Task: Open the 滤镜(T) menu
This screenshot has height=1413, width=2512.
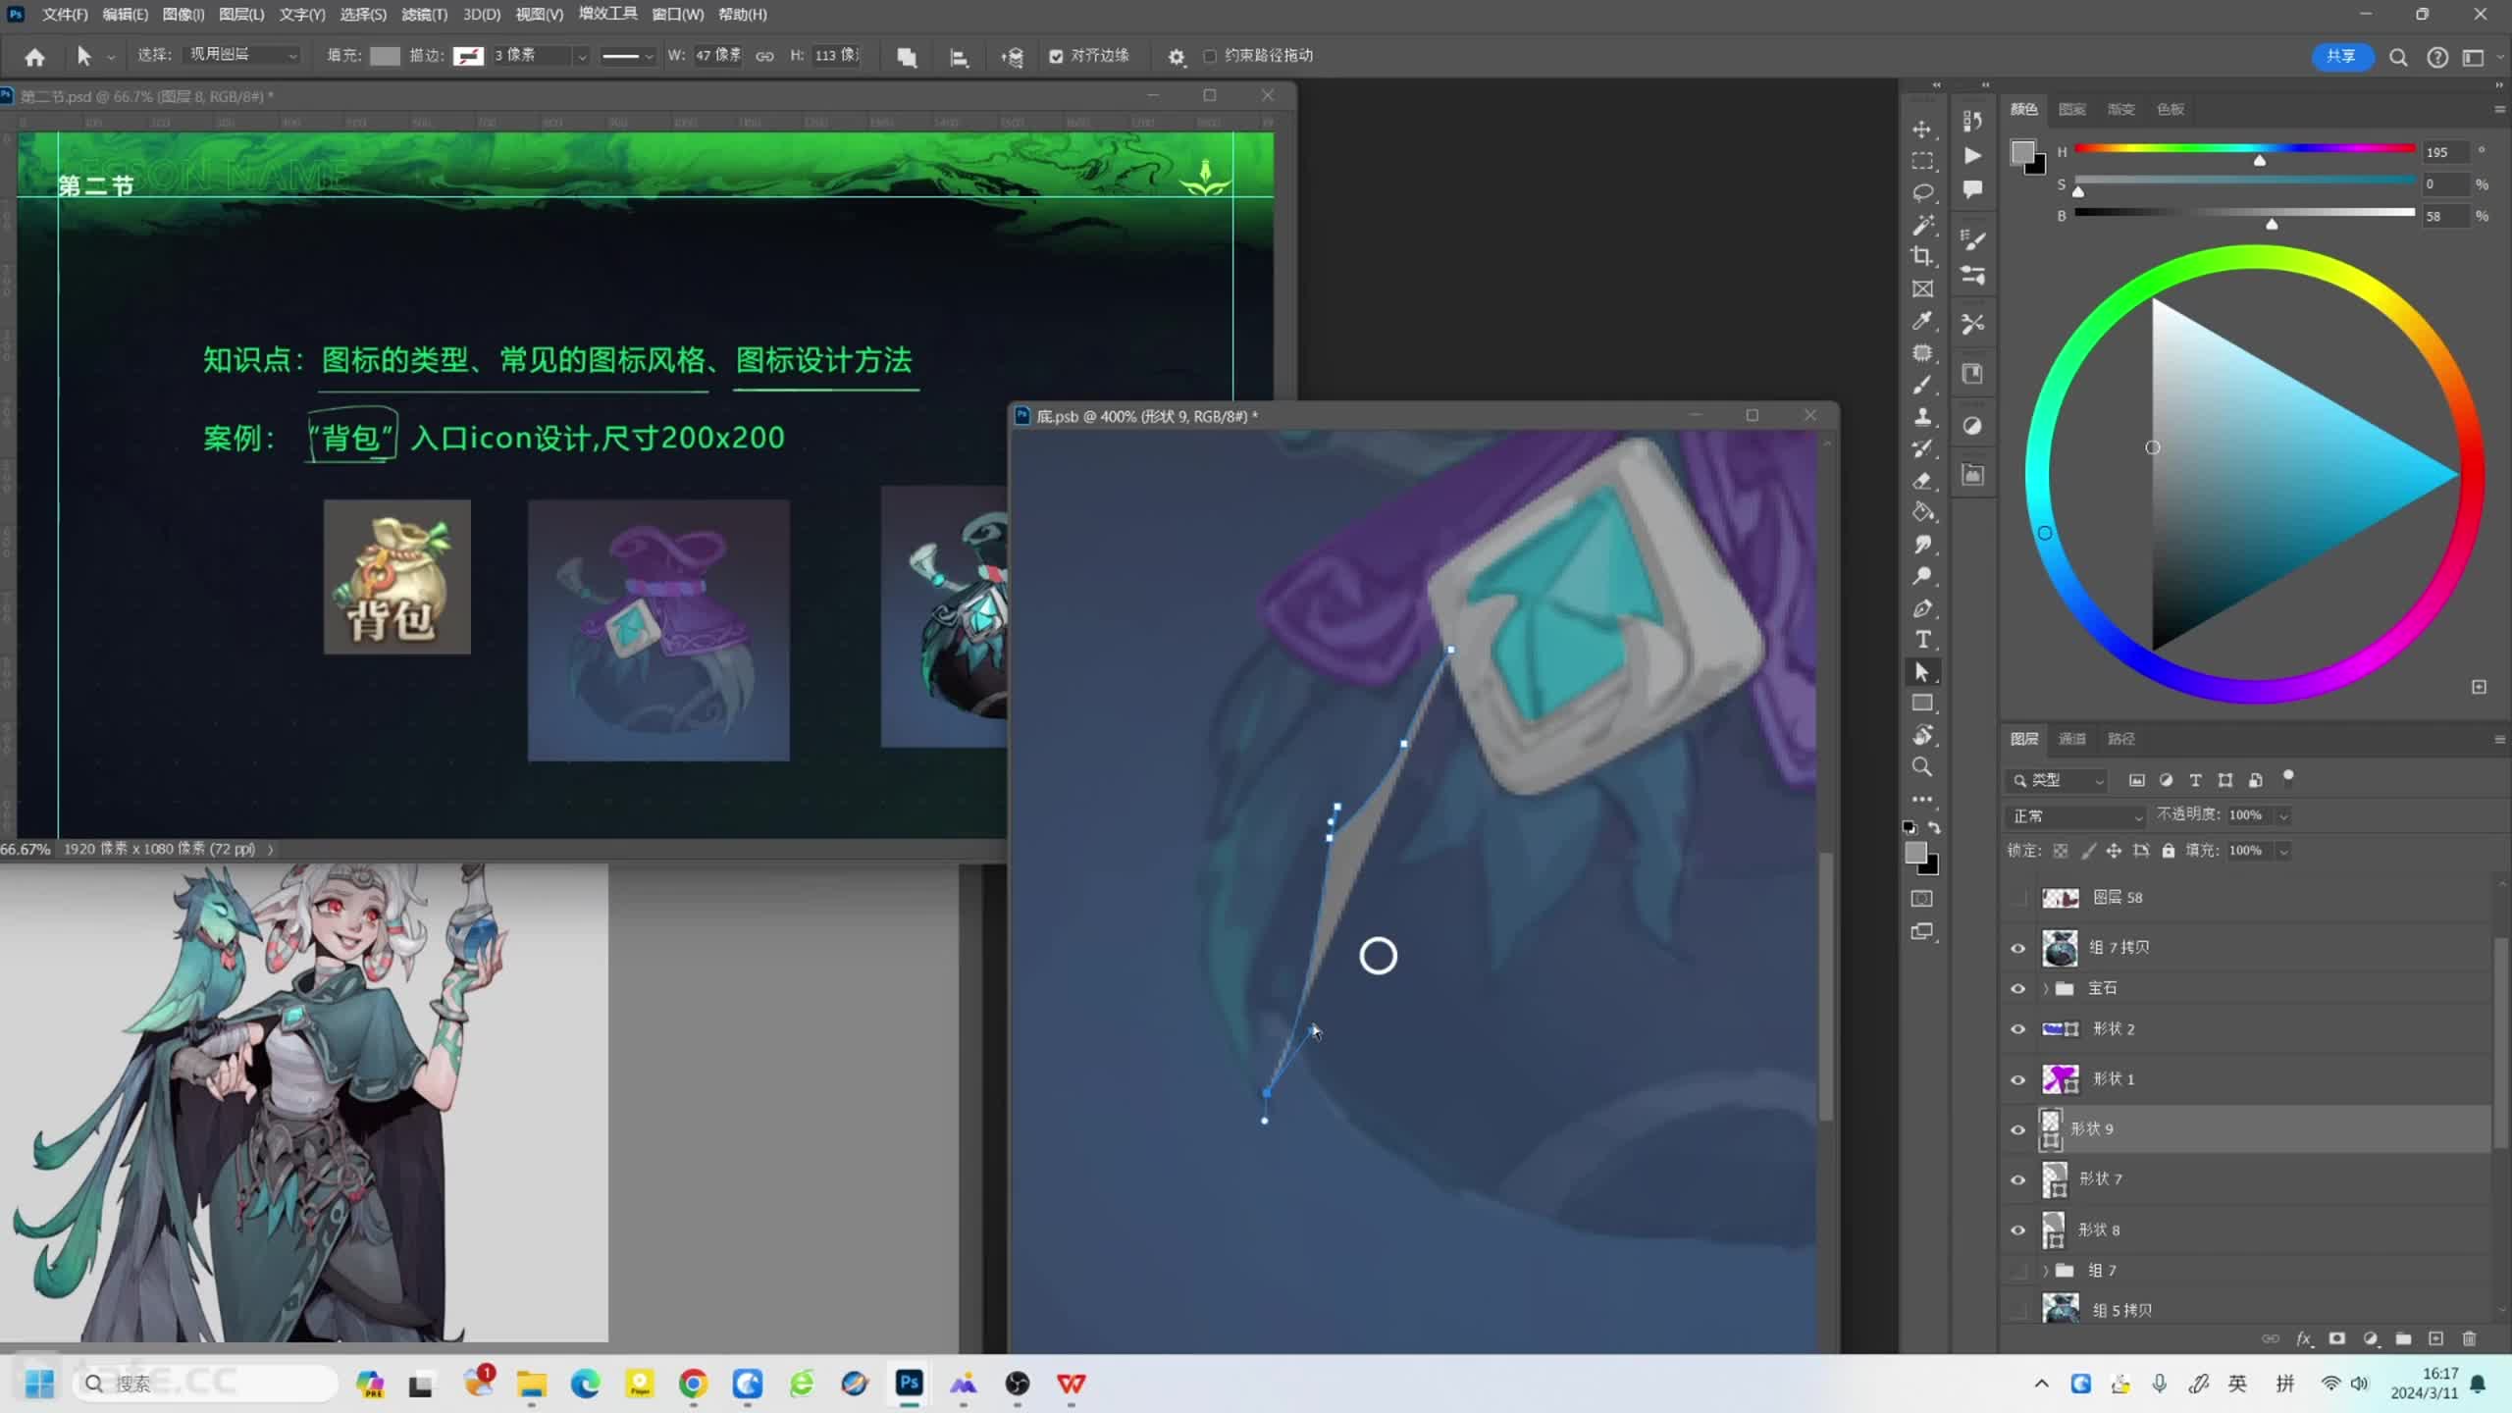Action: 424,15
